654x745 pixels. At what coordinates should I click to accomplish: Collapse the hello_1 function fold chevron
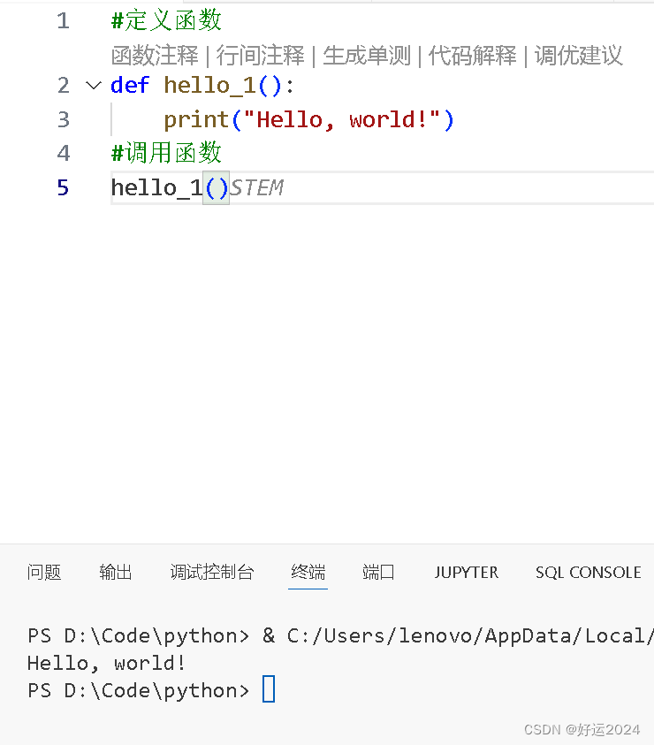tap(92, 86)
